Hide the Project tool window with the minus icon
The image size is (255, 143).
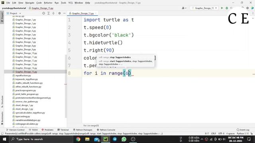65,13
